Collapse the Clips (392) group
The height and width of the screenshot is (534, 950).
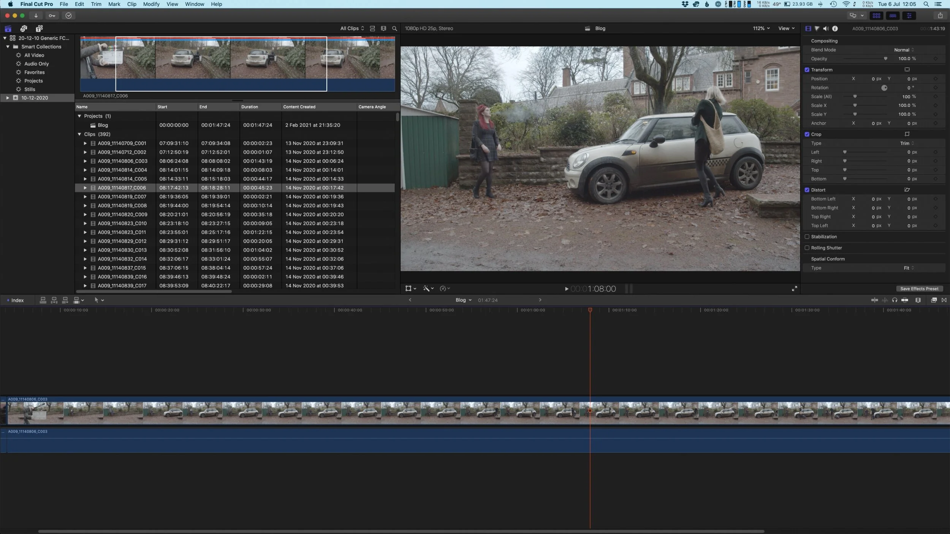click(x=79, y=134)
